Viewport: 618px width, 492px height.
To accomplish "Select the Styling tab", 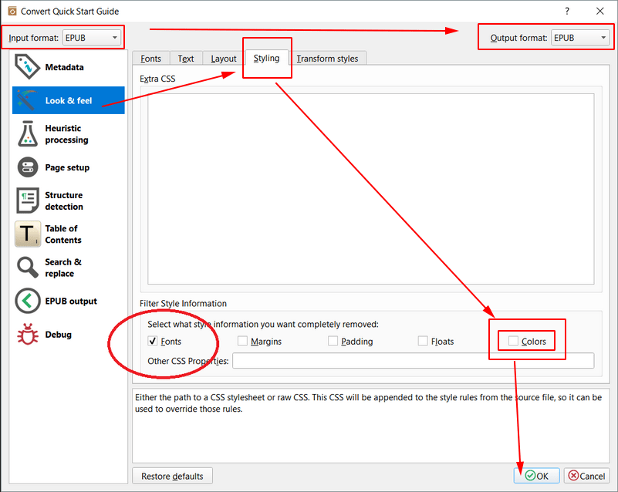I will tap(266, 58).
